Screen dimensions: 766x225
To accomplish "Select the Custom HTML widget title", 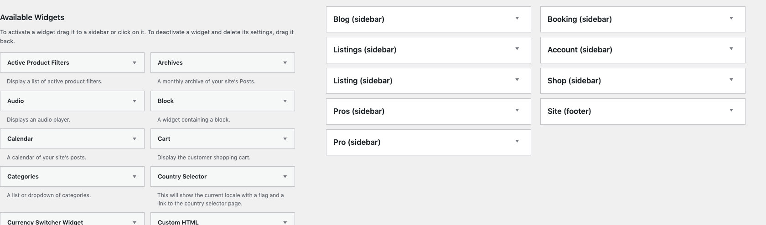I will [178, 222].
